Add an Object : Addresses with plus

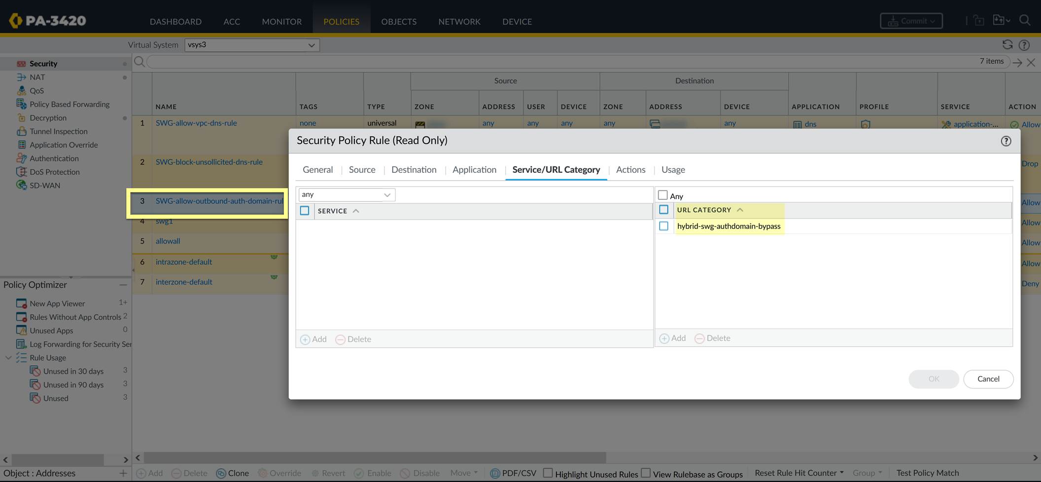click(x=123, y=473)
